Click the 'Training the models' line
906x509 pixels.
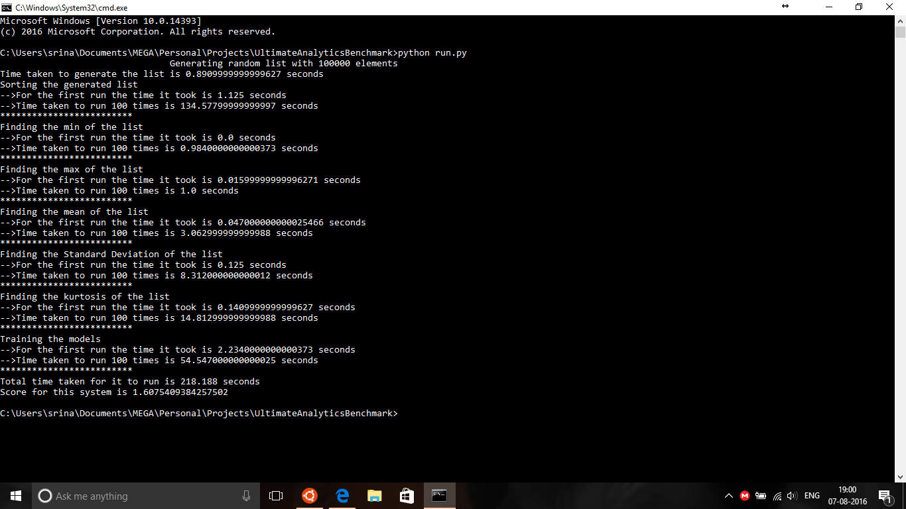(50, 339)
